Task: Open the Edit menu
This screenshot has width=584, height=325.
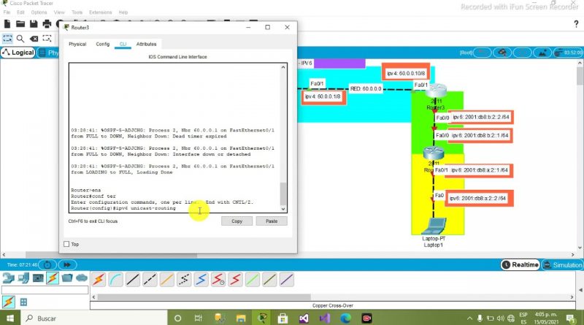Action: click(x=20, y=12)
